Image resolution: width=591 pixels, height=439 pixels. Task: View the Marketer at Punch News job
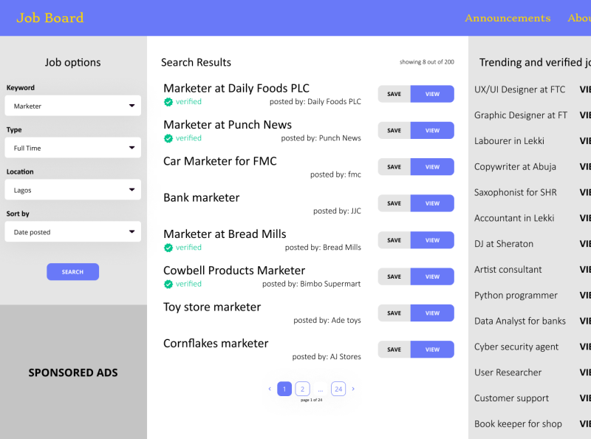432,131
